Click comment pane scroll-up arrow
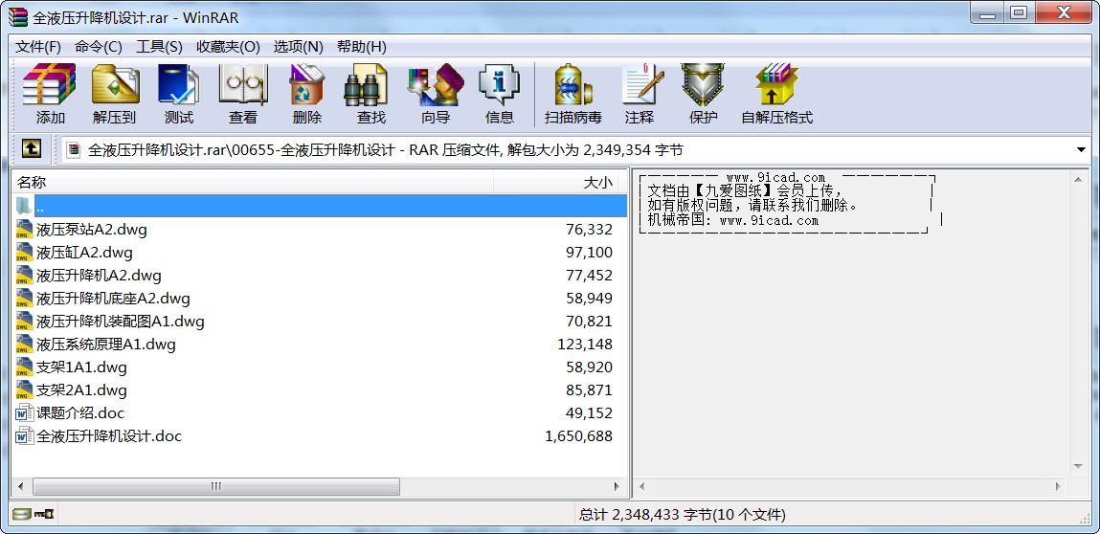 click(x=1078, y=180)
